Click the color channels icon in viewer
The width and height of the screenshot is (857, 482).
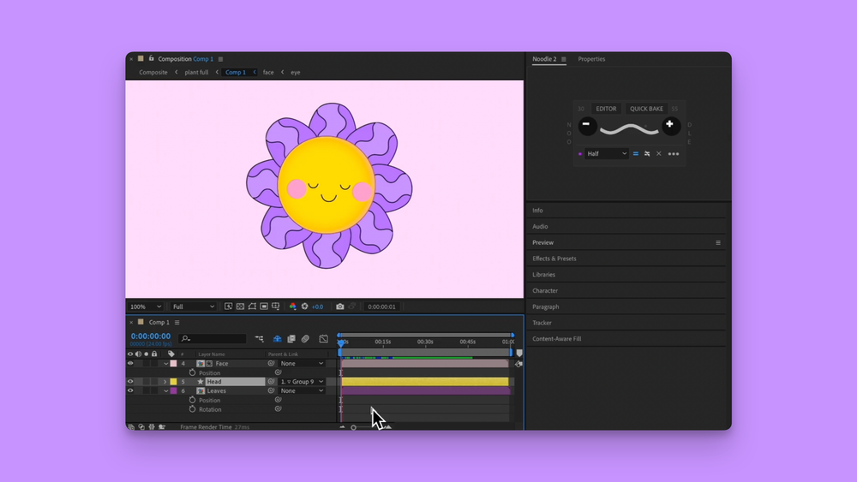[293, 306]
